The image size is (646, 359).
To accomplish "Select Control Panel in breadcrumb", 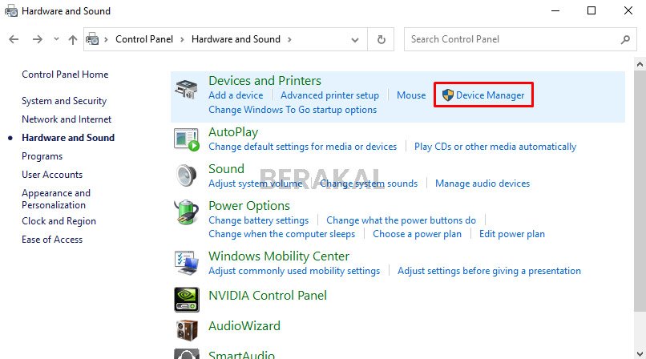I will [x=144, y=39].
